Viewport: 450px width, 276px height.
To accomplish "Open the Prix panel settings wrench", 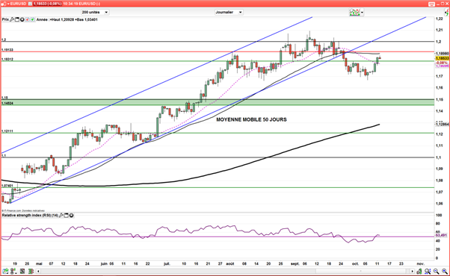I will click(x=12, y=19).
